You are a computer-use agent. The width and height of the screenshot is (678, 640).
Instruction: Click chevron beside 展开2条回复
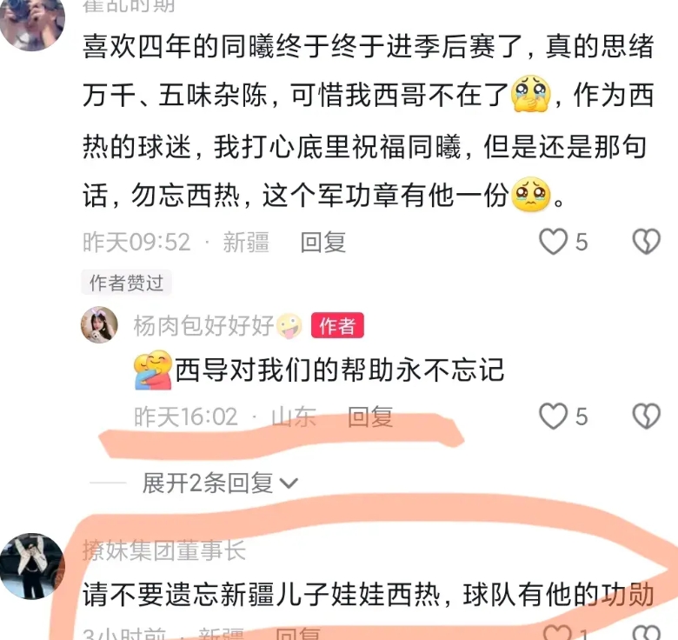289,483
